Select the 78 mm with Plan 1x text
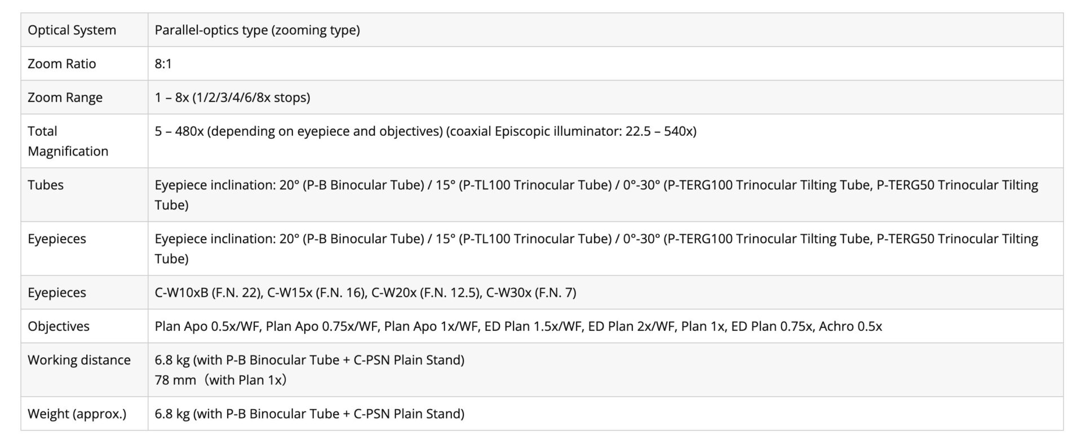This screenshot has width=1082, height=440. pos(221,380)
